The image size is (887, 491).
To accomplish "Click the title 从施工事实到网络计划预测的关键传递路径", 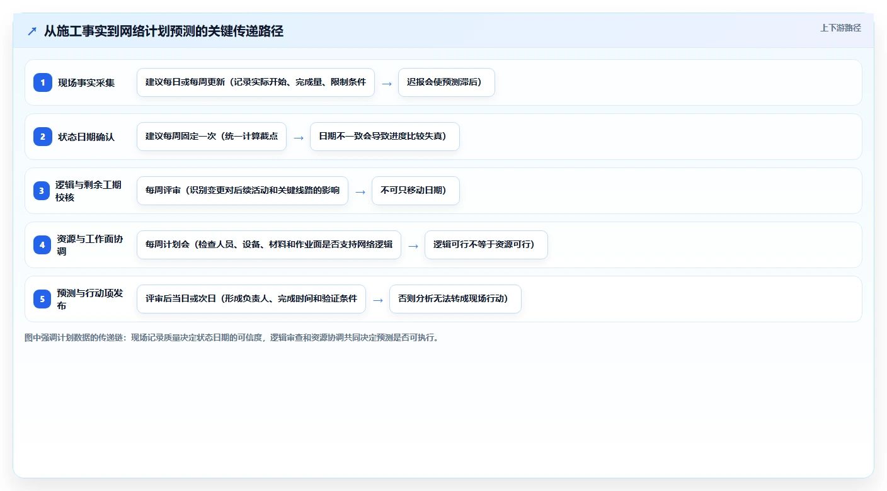I will [x=164, y=31].
